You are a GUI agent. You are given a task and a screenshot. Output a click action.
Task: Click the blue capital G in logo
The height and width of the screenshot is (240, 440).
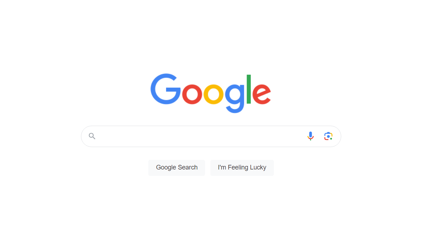tap(166, 89)
